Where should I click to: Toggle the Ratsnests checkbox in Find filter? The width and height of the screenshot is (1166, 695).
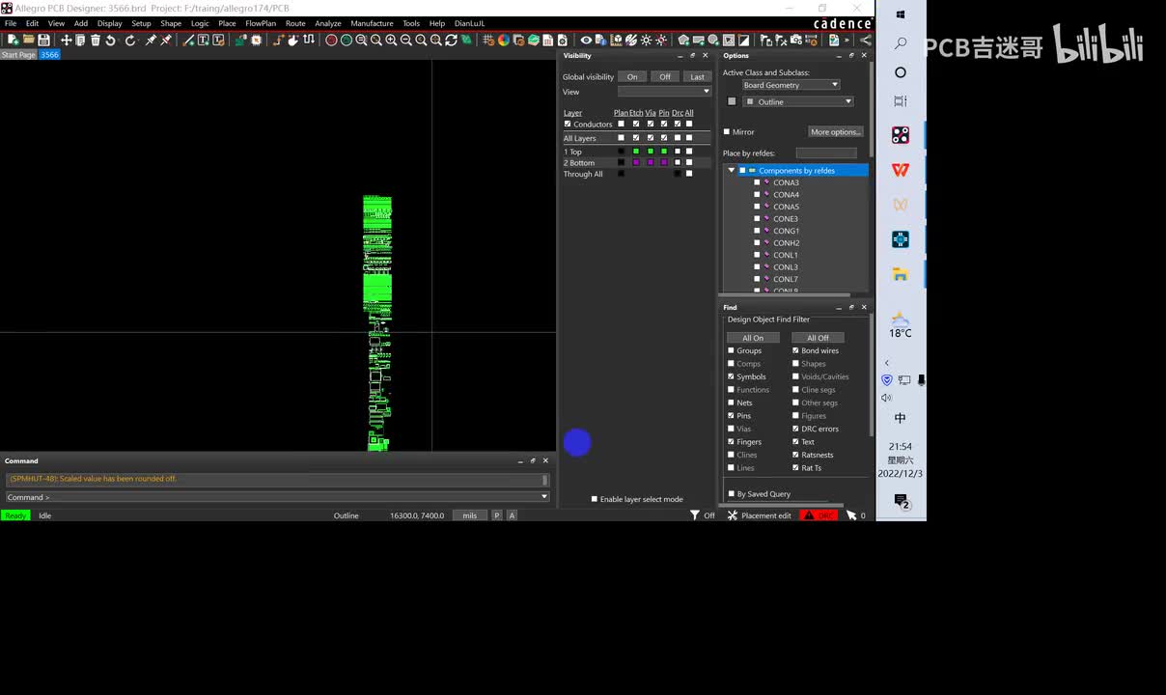tap(795, 455)
